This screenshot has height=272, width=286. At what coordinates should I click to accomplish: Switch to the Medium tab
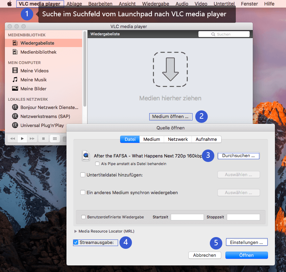[x=152, y=139]
